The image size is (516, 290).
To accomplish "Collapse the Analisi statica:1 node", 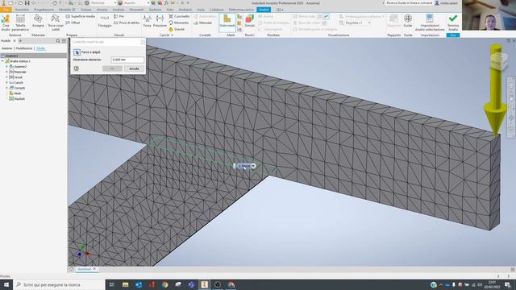I will click(x=2, y=61).
